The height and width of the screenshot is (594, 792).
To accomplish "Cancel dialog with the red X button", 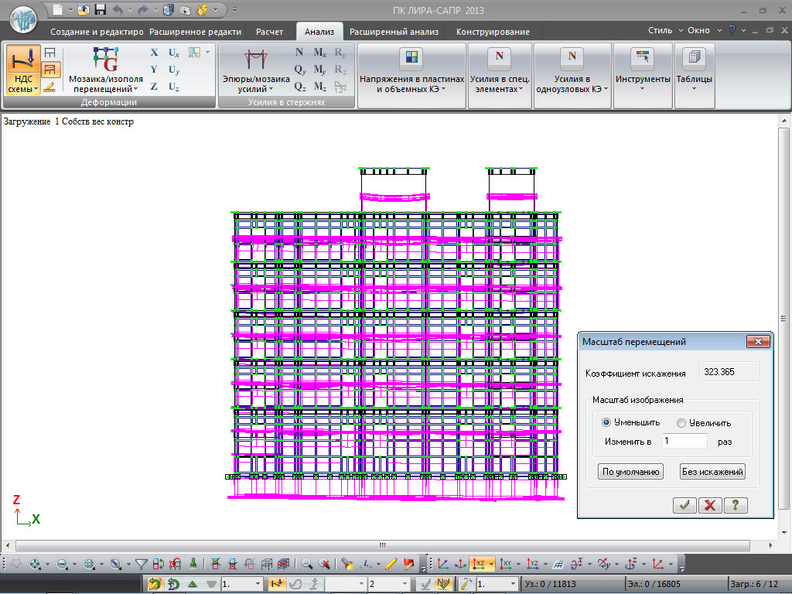I will pyautogui.click(x=710, y=505).
